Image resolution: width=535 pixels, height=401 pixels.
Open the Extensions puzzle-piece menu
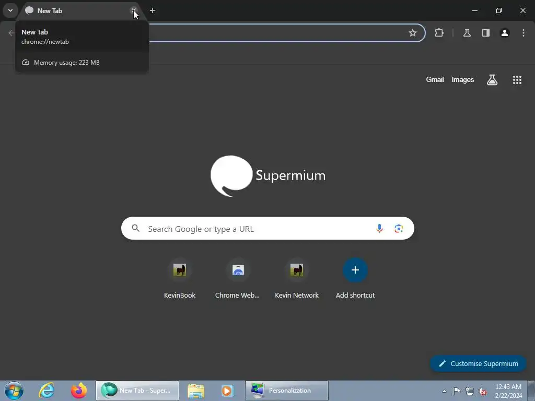pos(439,33)
